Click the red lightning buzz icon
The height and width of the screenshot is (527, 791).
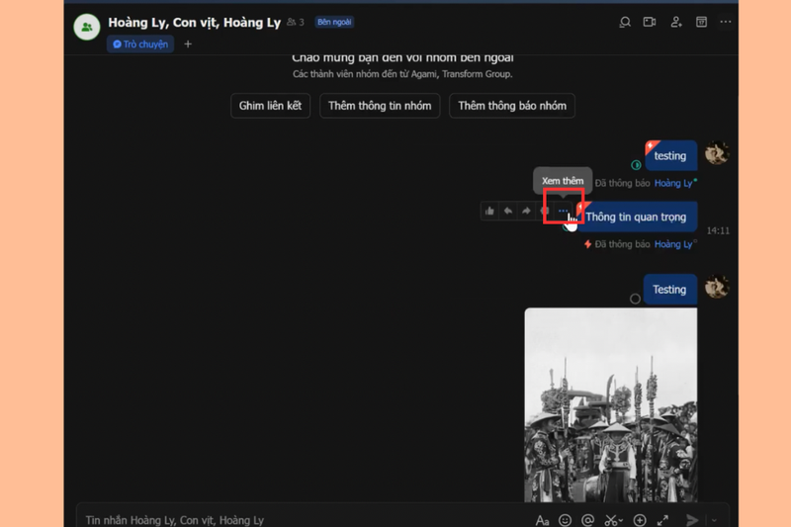click(587, 244)
